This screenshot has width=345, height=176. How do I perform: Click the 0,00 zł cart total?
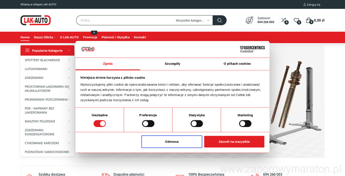click(x=319, y=20)
